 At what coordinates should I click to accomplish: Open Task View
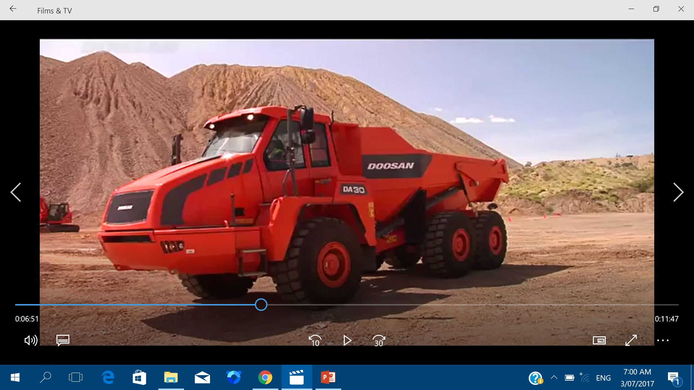click(76, 377)
